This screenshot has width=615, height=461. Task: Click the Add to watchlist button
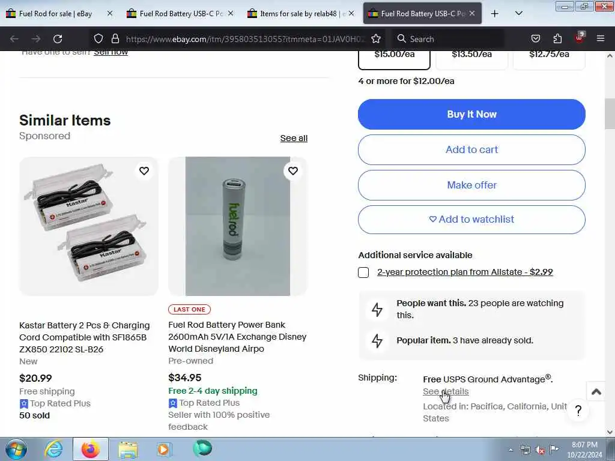click(471, 220)
